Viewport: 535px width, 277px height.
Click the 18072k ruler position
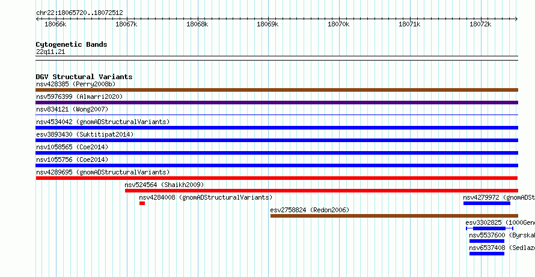480,24
